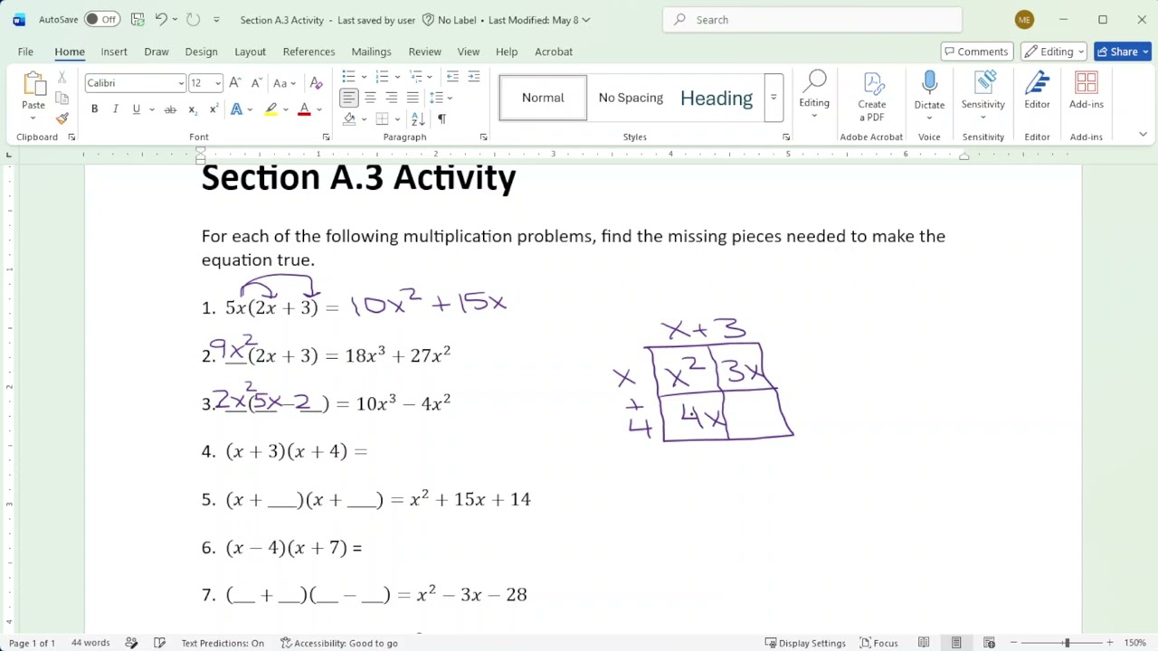This screenshot has width=1158, height=651.
Task: Toggle the AutoSave switch
Action: pyautogui.click(x=102, y=19)
